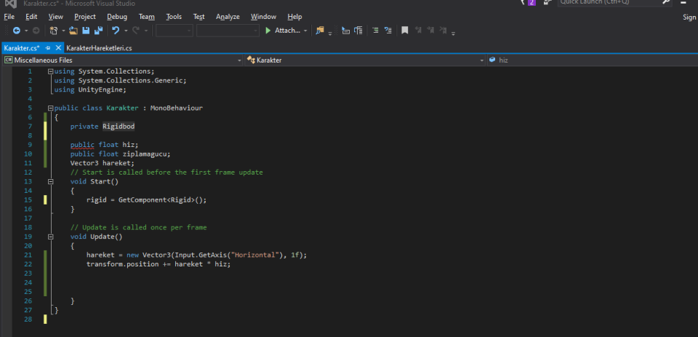Pin the Karakter.cs tab
This screenshot has width=698, height=337.
tap(48, 48)
